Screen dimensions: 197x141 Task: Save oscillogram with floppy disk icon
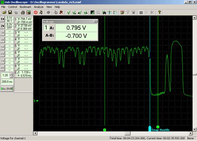(x=10, y=12)
